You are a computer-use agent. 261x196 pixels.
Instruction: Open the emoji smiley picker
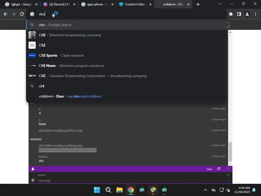(x=33, y=180)
